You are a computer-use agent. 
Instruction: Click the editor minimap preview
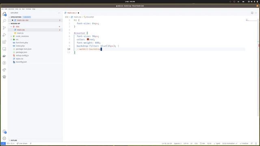[251, 20]
